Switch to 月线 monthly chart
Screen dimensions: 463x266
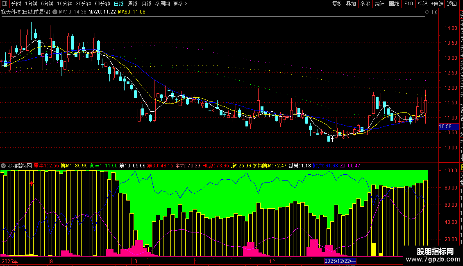coord(146,4)
